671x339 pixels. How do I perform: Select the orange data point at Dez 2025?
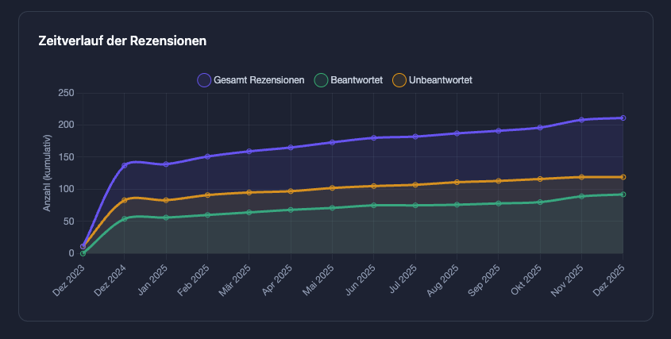pos(623,177)
